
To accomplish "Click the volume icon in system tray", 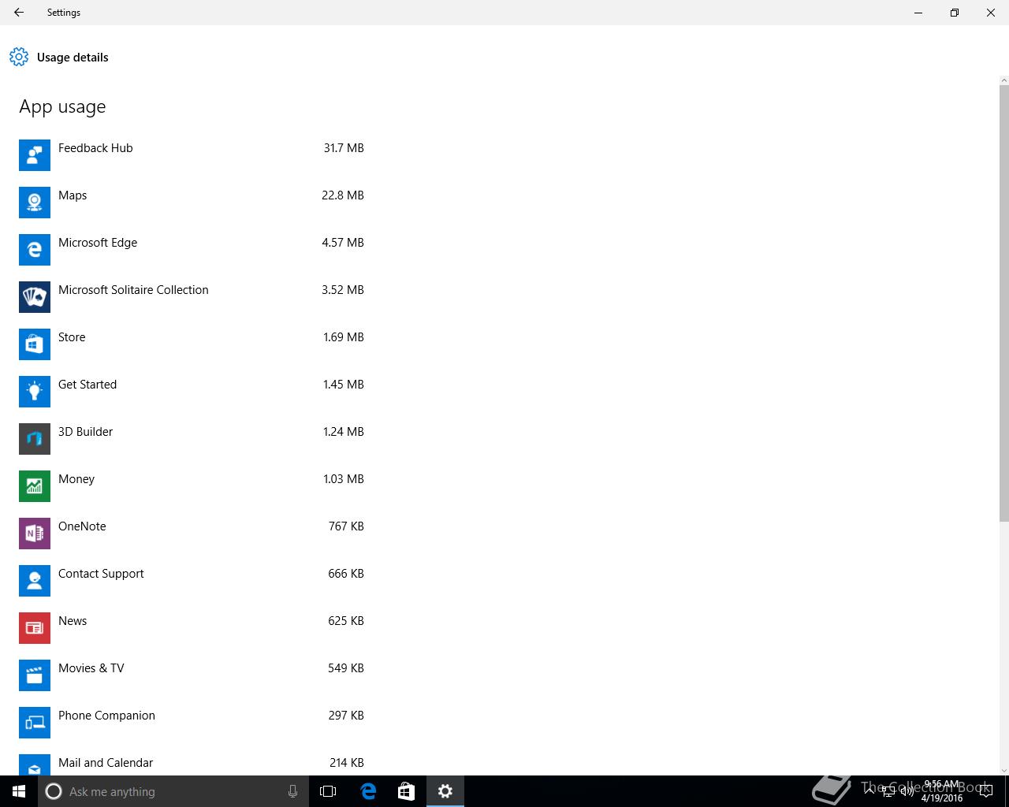I will [x=907, y=791].
